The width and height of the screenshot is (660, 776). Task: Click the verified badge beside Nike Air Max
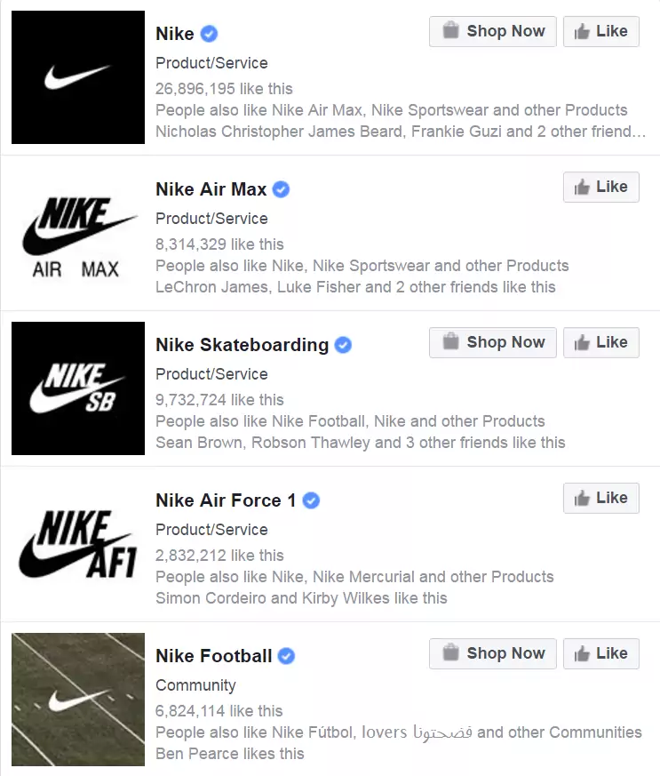click(x=281, y=188)
